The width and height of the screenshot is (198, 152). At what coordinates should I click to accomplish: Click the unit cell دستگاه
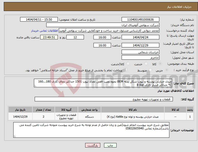pyautogui.click(x=89, y=117)
